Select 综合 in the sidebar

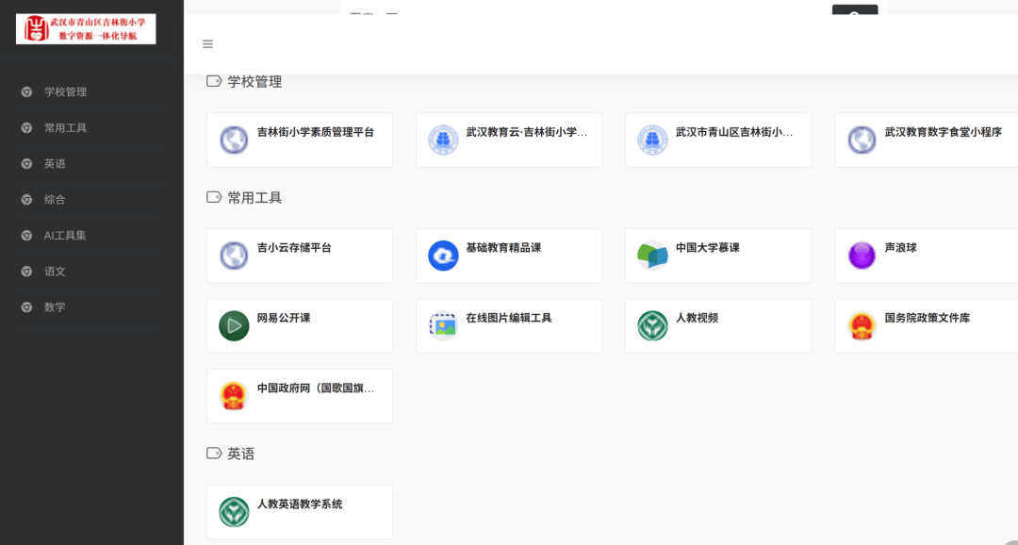(55, 199)
